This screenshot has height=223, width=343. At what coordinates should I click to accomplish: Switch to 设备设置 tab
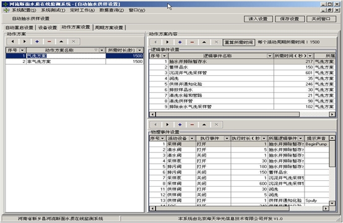[x=48, y=28]
